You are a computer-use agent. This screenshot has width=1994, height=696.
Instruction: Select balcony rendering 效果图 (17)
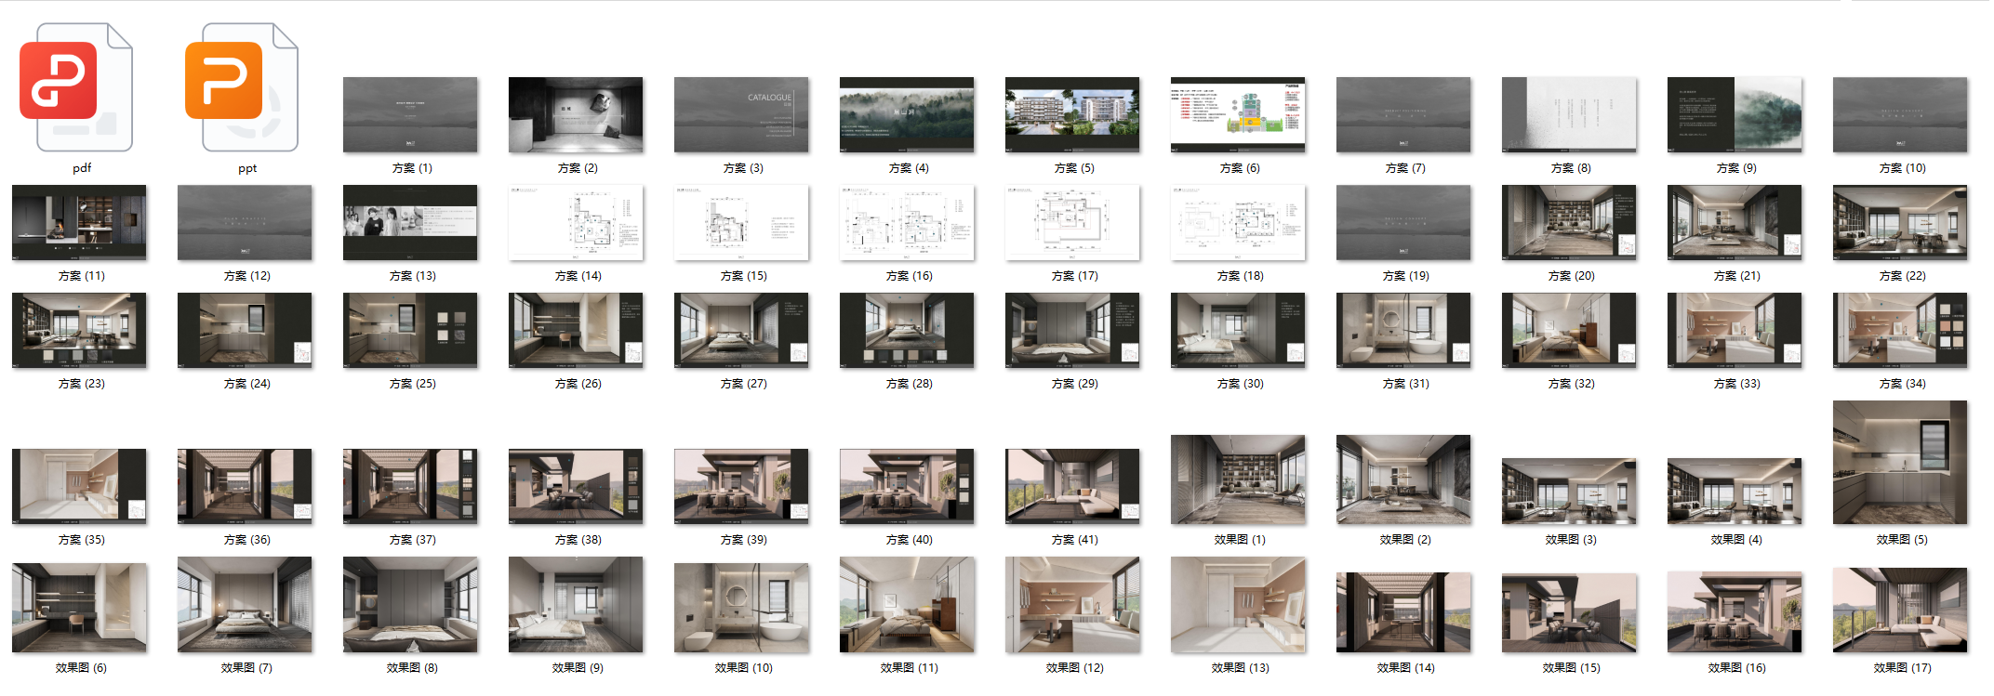(1900, 611)
